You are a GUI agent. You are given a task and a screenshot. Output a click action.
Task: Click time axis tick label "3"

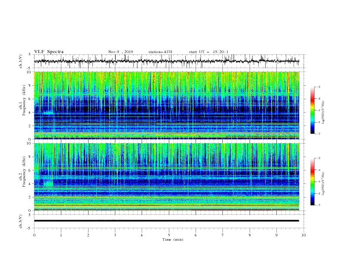(x=115, y=235)
